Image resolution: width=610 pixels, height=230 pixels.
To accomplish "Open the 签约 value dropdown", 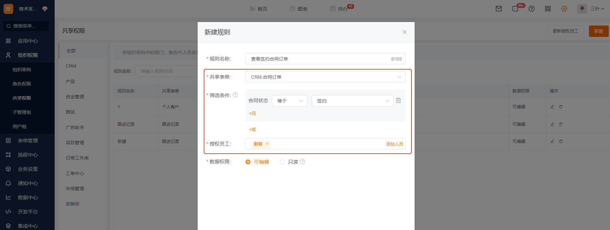I will pos(352,101).
